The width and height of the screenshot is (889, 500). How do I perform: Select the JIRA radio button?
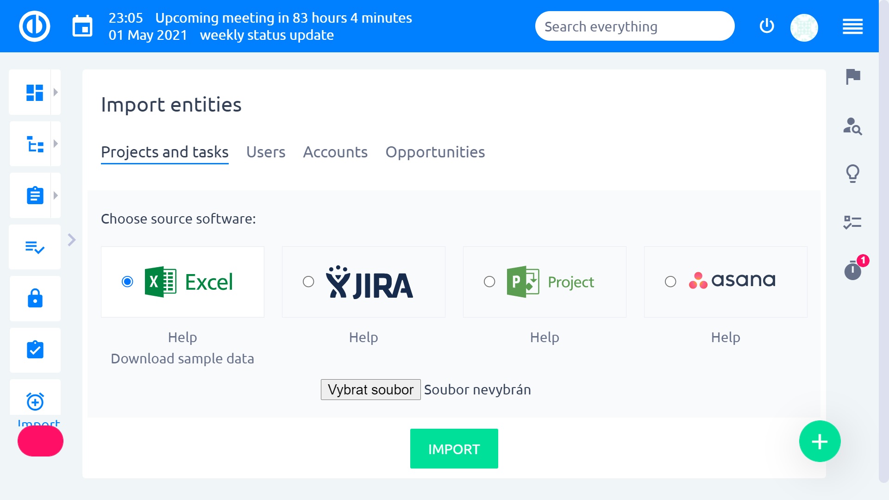[x=308, y=281]
